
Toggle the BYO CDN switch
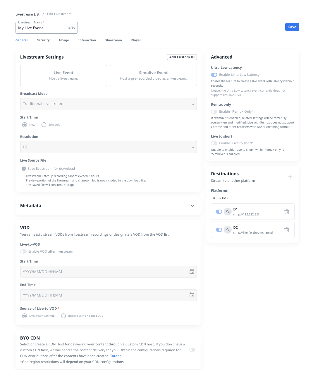(192, 350)
